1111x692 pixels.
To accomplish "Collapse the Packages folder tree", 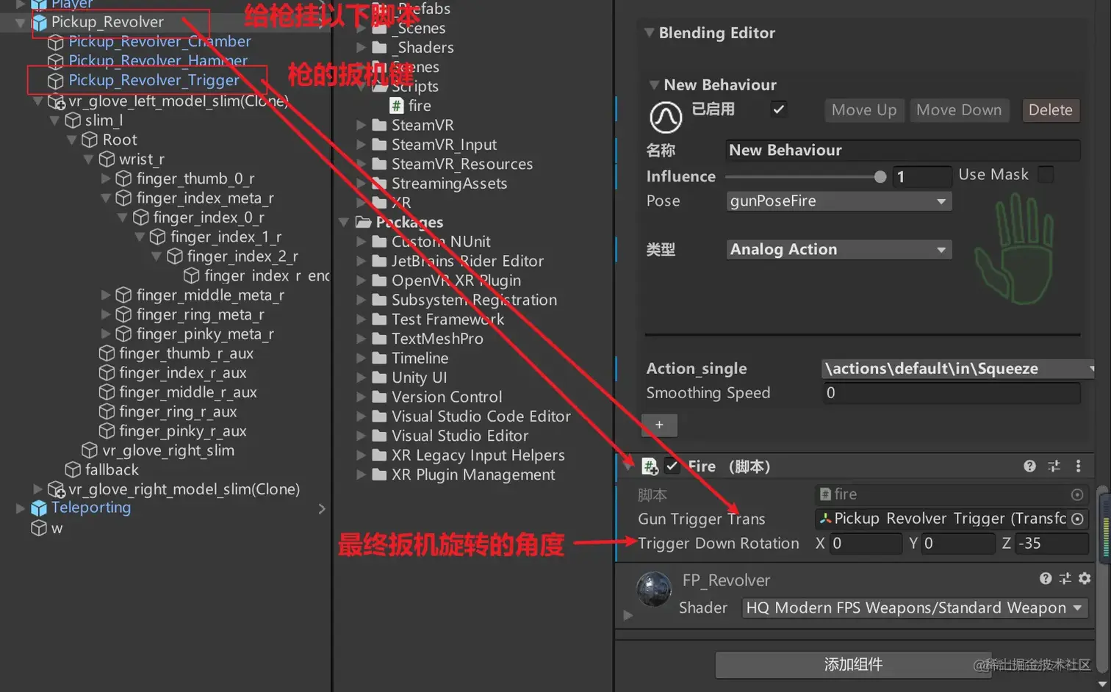I will point(343,222).
